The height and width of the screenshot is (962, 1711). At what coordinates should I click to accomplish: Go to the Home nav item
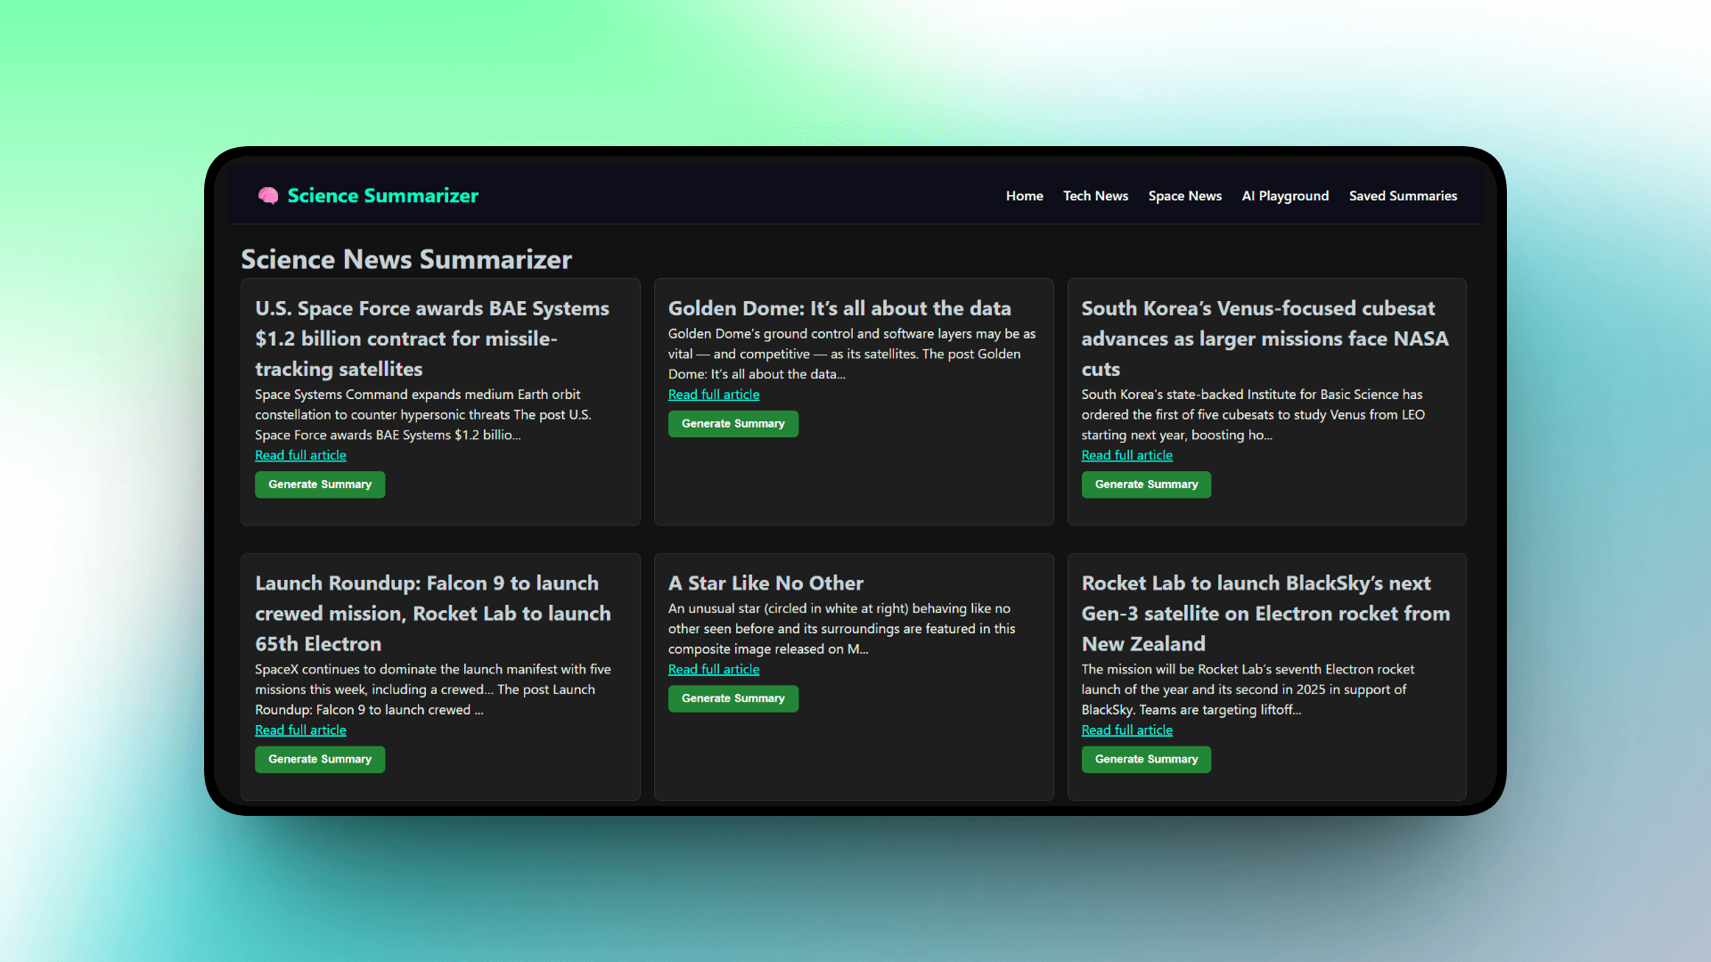[1024, 196]
